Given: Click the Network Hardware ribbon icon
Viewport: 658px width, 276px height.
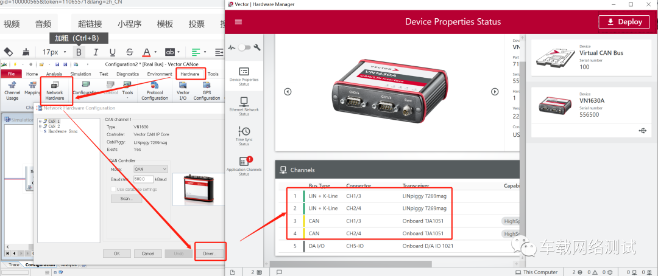Looking at the screenshot, I should pos(55,89).
